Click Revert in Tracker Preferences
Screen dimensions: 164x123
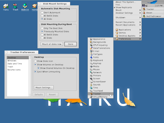click(52, 95)
